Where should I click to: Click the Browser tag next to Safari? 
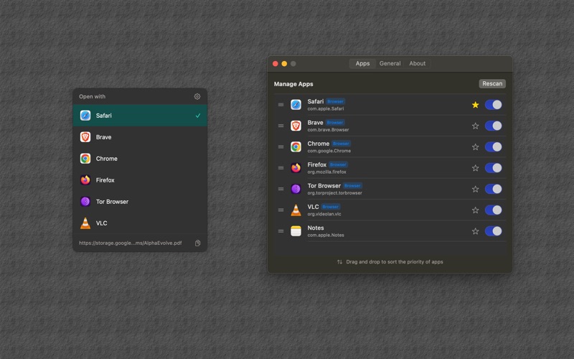pyautogui.click(x=335, y=101)
